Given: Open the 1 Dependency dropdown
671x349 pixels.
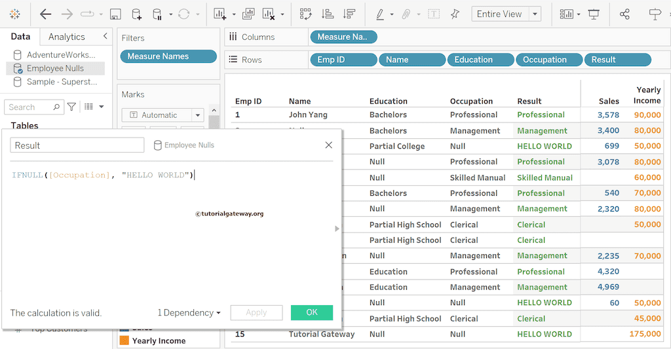Looking at the screenshot, I should 189,312.
